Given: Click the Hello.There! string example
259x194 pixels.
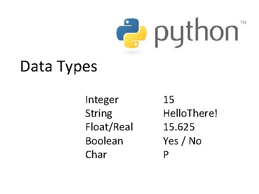Looking at the screenshot, I should coord(190,114).
